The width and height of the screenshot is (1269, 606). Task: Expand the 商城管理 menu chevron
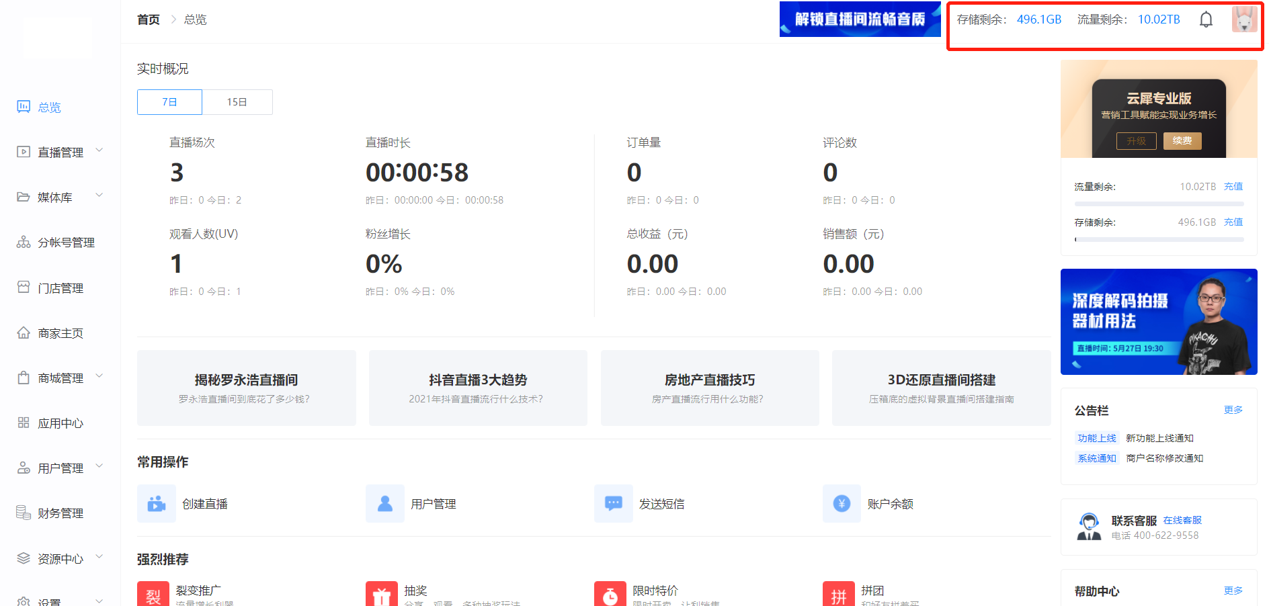click(x=99, y=376)
